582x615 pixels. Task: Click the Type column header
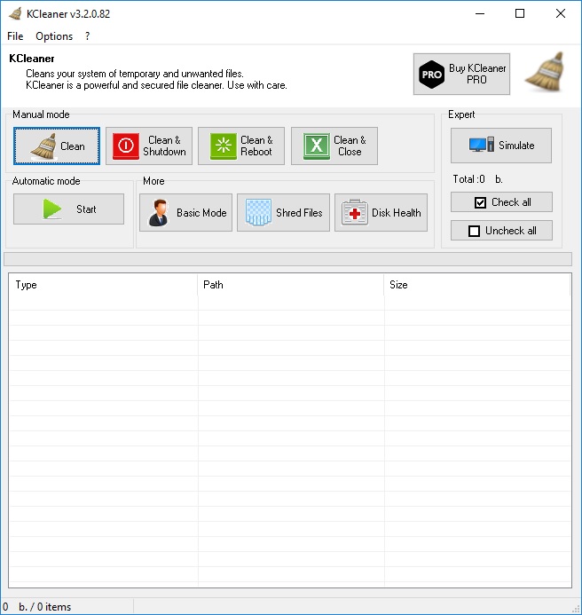[x=104, y=285]
